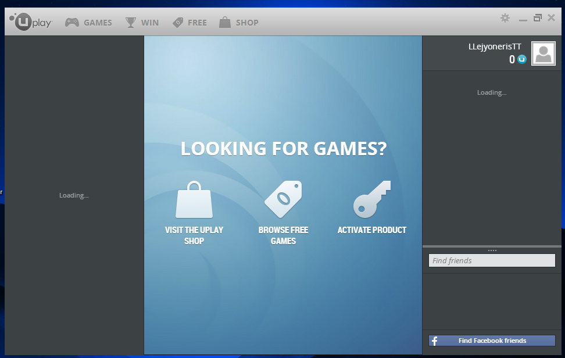Close the Uplay window

551,17
